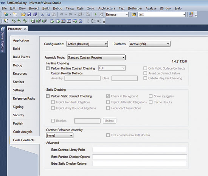Image resolution: width=208 pixels, height=176 pixels.
Task: Open the Build menu
Action: click(46, 8)
